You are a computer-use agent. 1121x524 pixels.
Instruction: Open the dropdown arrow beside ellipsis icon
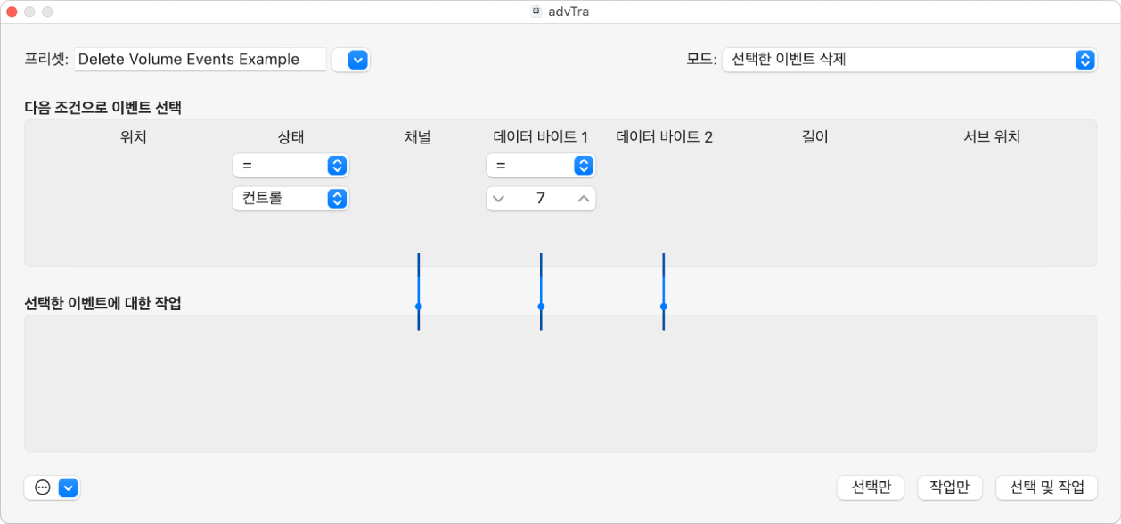pos(69,487)
